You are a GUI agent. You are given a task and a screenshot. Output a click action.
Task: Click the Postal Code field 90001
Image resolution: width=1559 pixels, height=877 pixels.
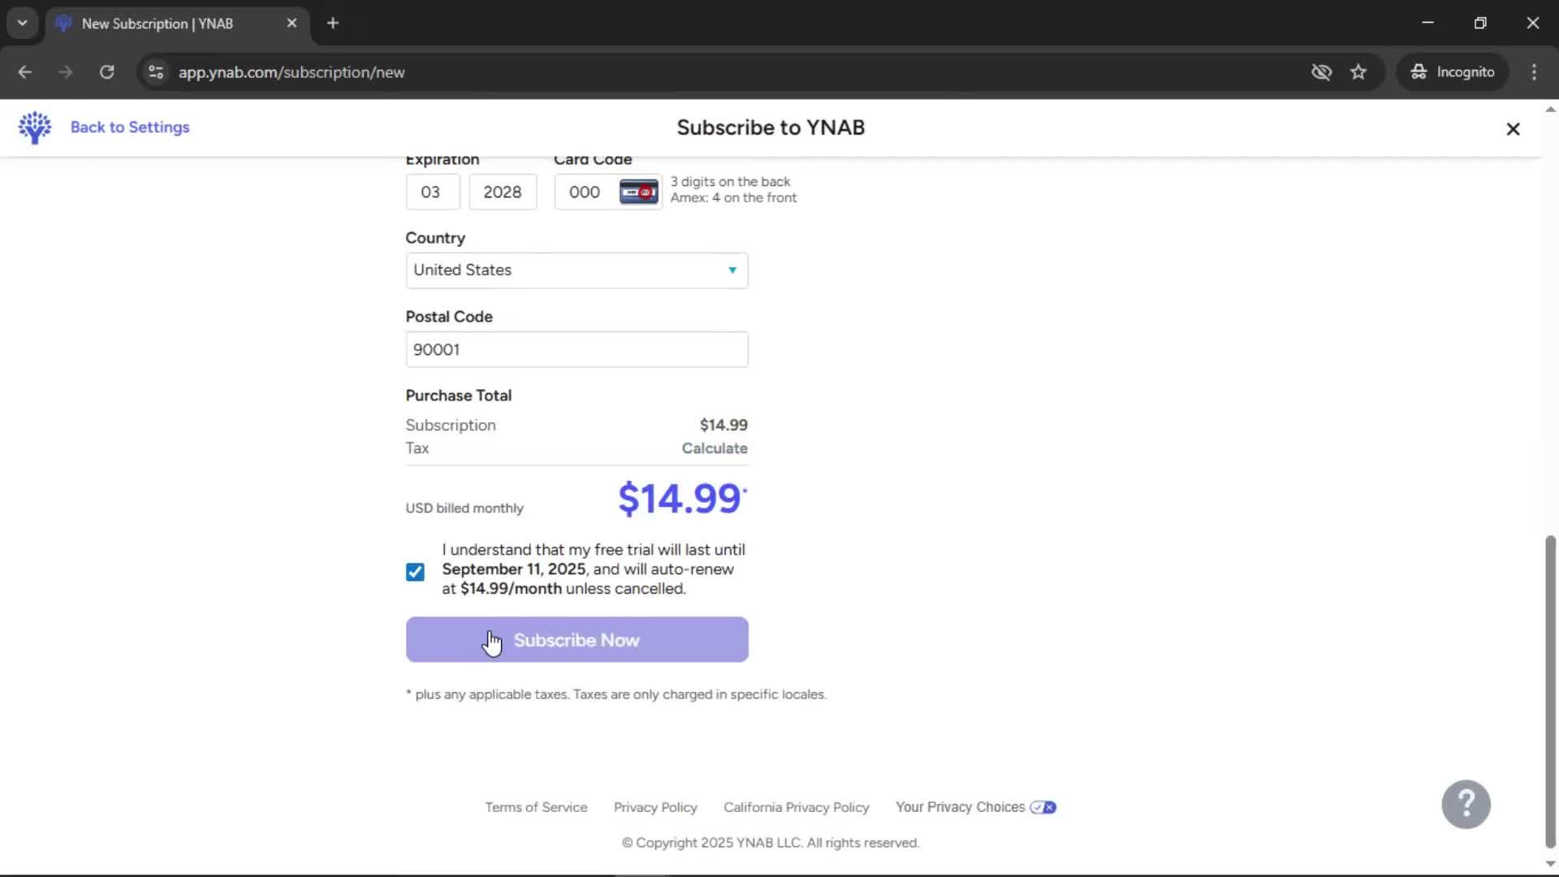coord(577,350)
